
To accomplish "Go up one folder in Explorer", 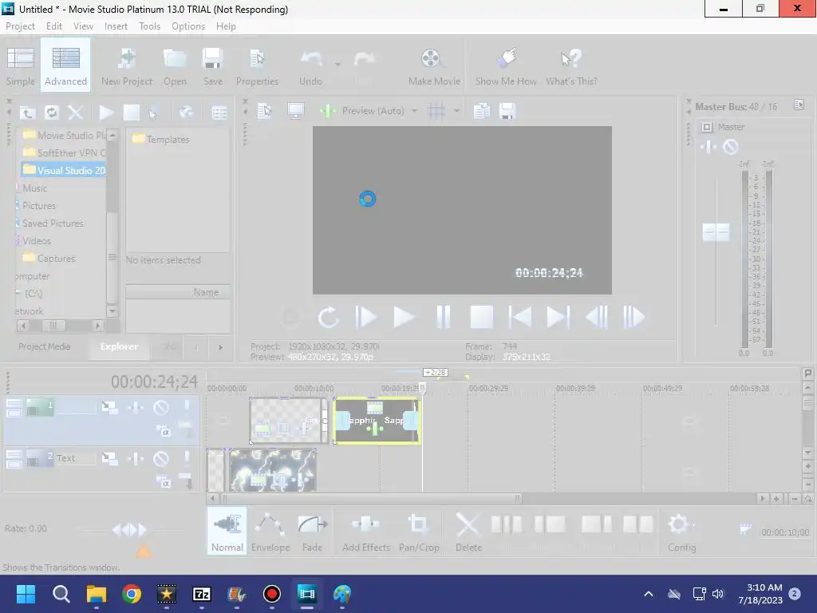I will point(28,112).
